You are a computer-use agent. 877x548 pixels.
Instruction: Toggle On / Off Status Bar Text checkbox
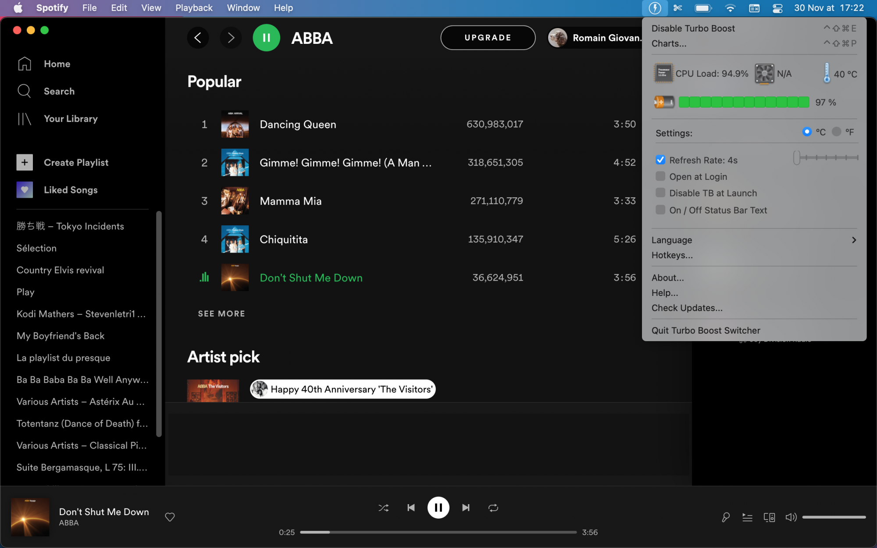pos(660,210)
